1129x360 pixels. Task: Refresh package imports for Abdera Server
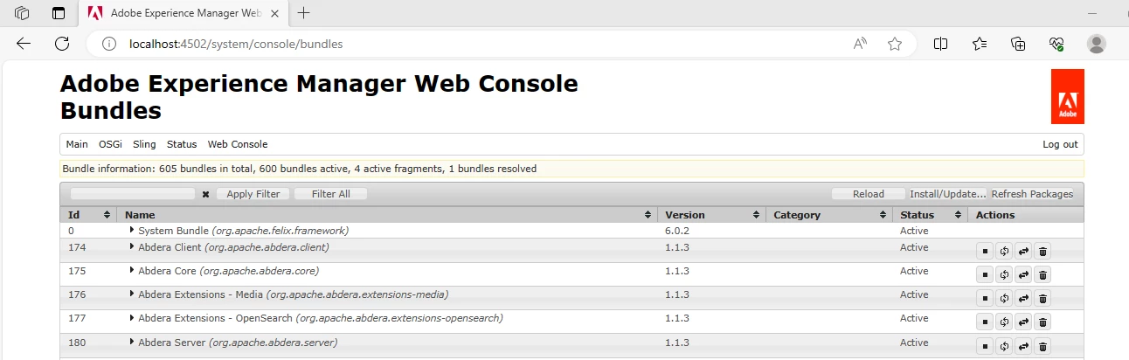(1004, 345)
